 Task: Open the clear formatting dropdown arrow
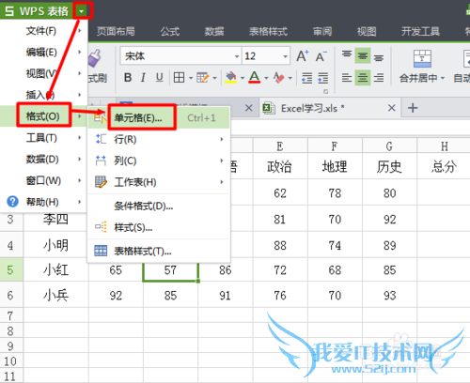[290, 78]
